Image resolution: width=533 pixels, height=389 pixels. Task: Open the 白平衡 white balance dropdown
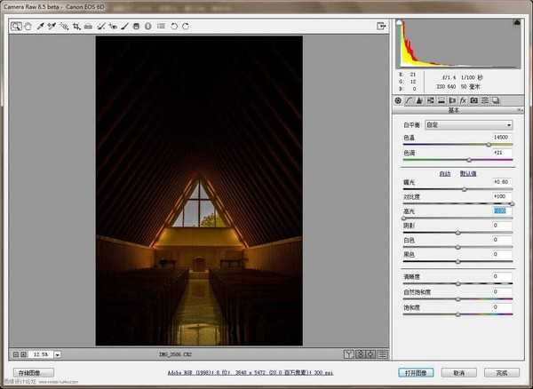click(x=468, y=125)
